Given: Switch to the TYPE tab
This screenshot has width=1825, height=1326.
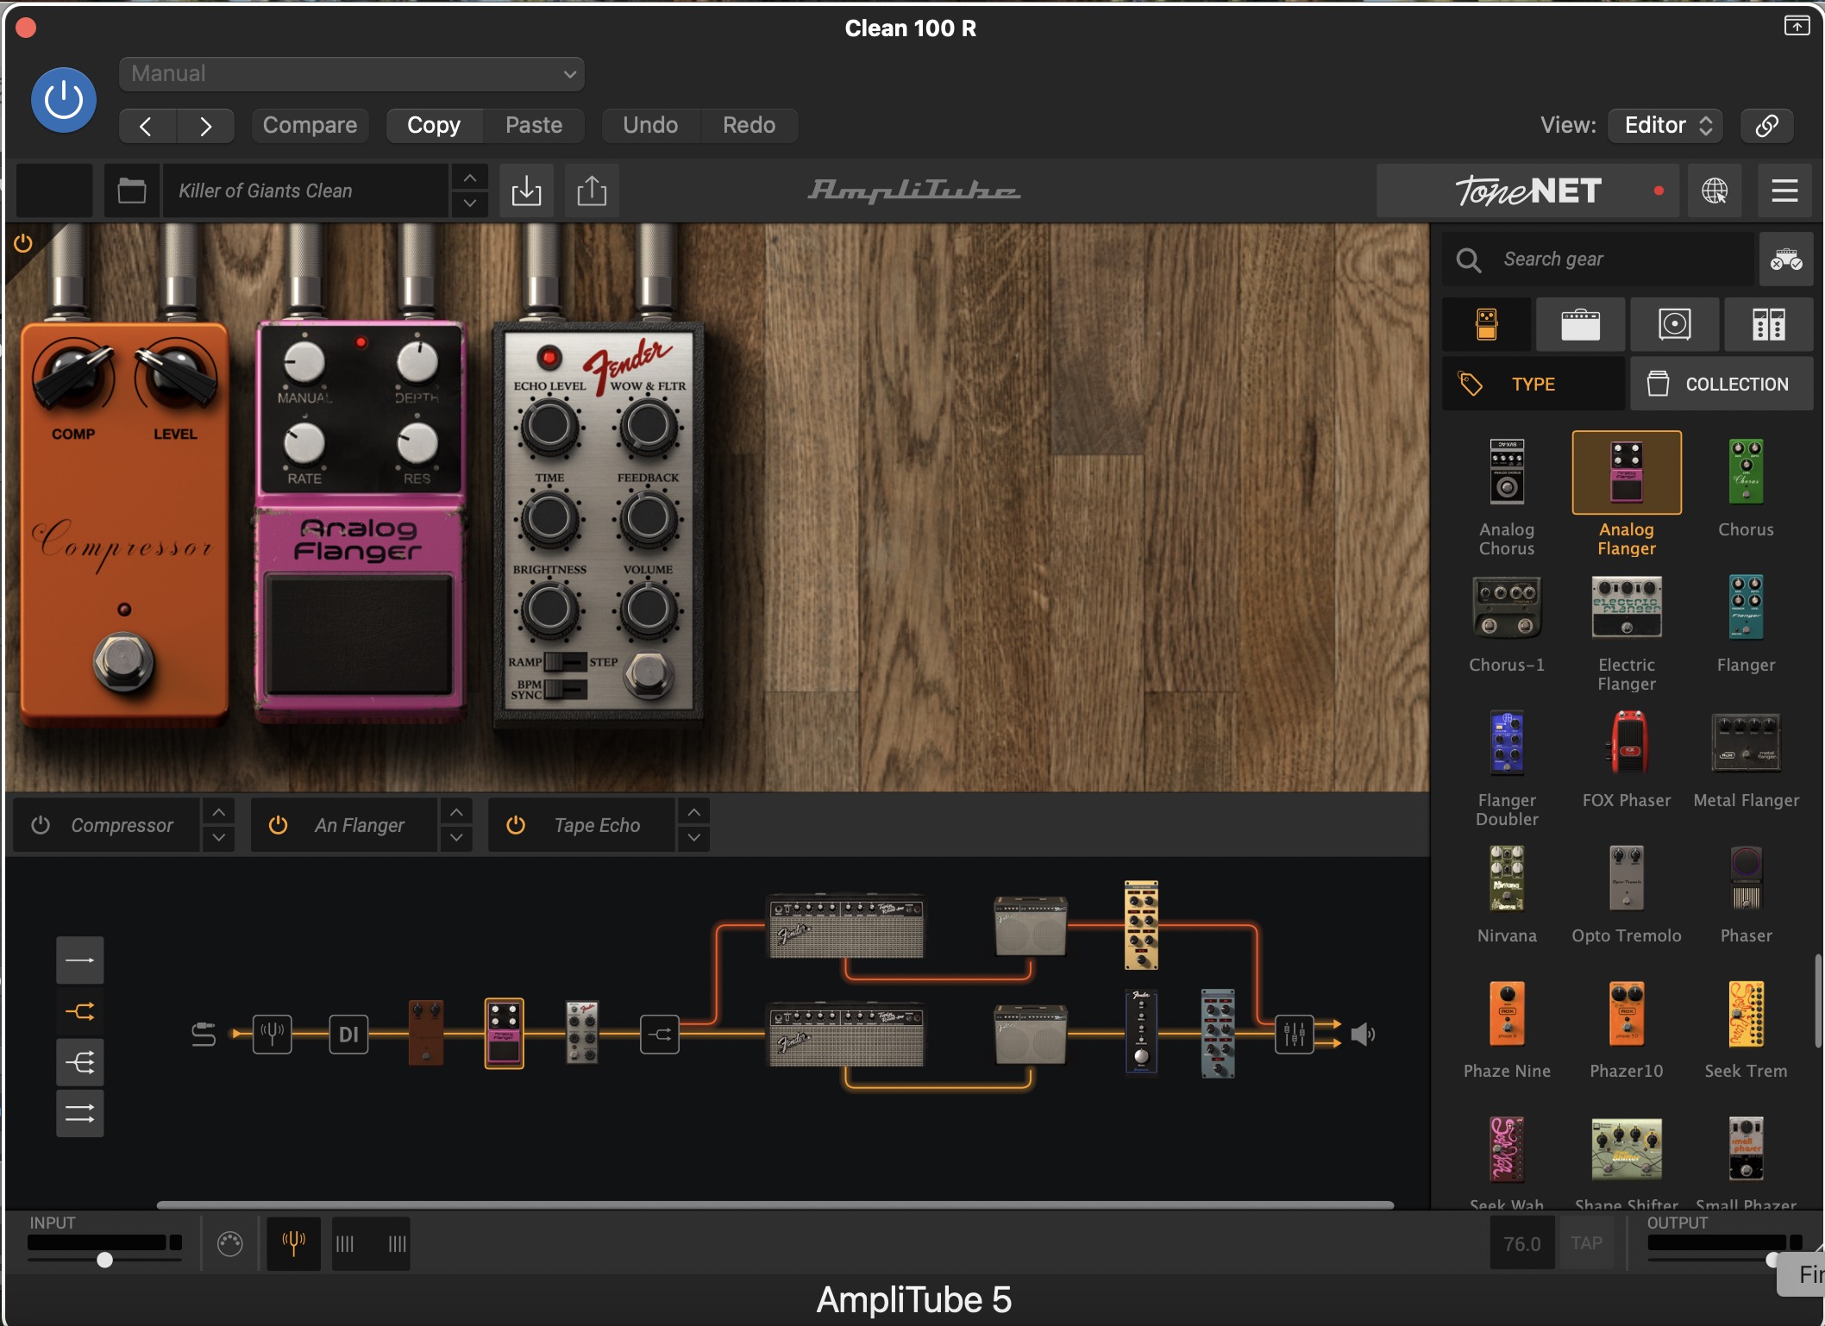Looking at the screenshot, I should click(1533, 385).
